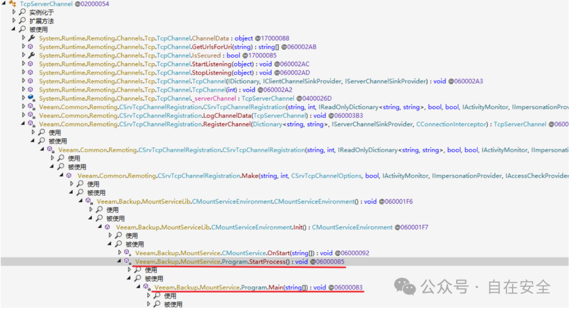Select the 被使用 row under CMountServiceEnvironment()

(x=115, y=218)
